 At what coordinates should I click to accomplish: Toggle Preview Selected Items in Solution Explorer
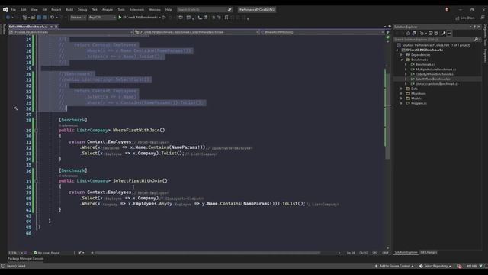point(449,34)
